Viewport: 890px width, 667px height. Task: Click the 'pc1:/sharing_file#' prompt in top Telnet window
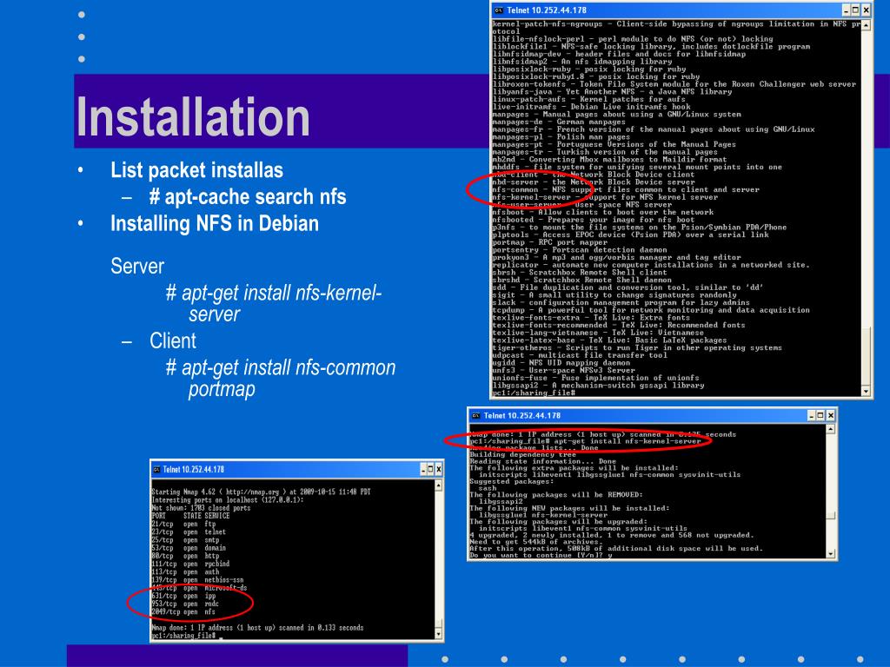pyautogui.click(x=534, y=393)
